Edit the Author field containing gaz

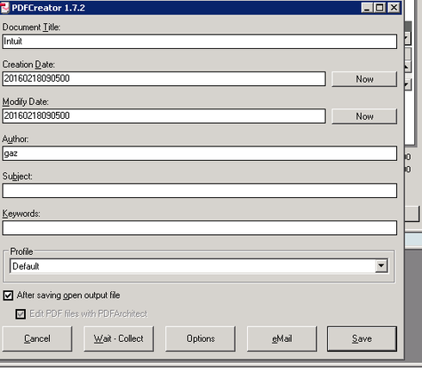click(200, 153)
